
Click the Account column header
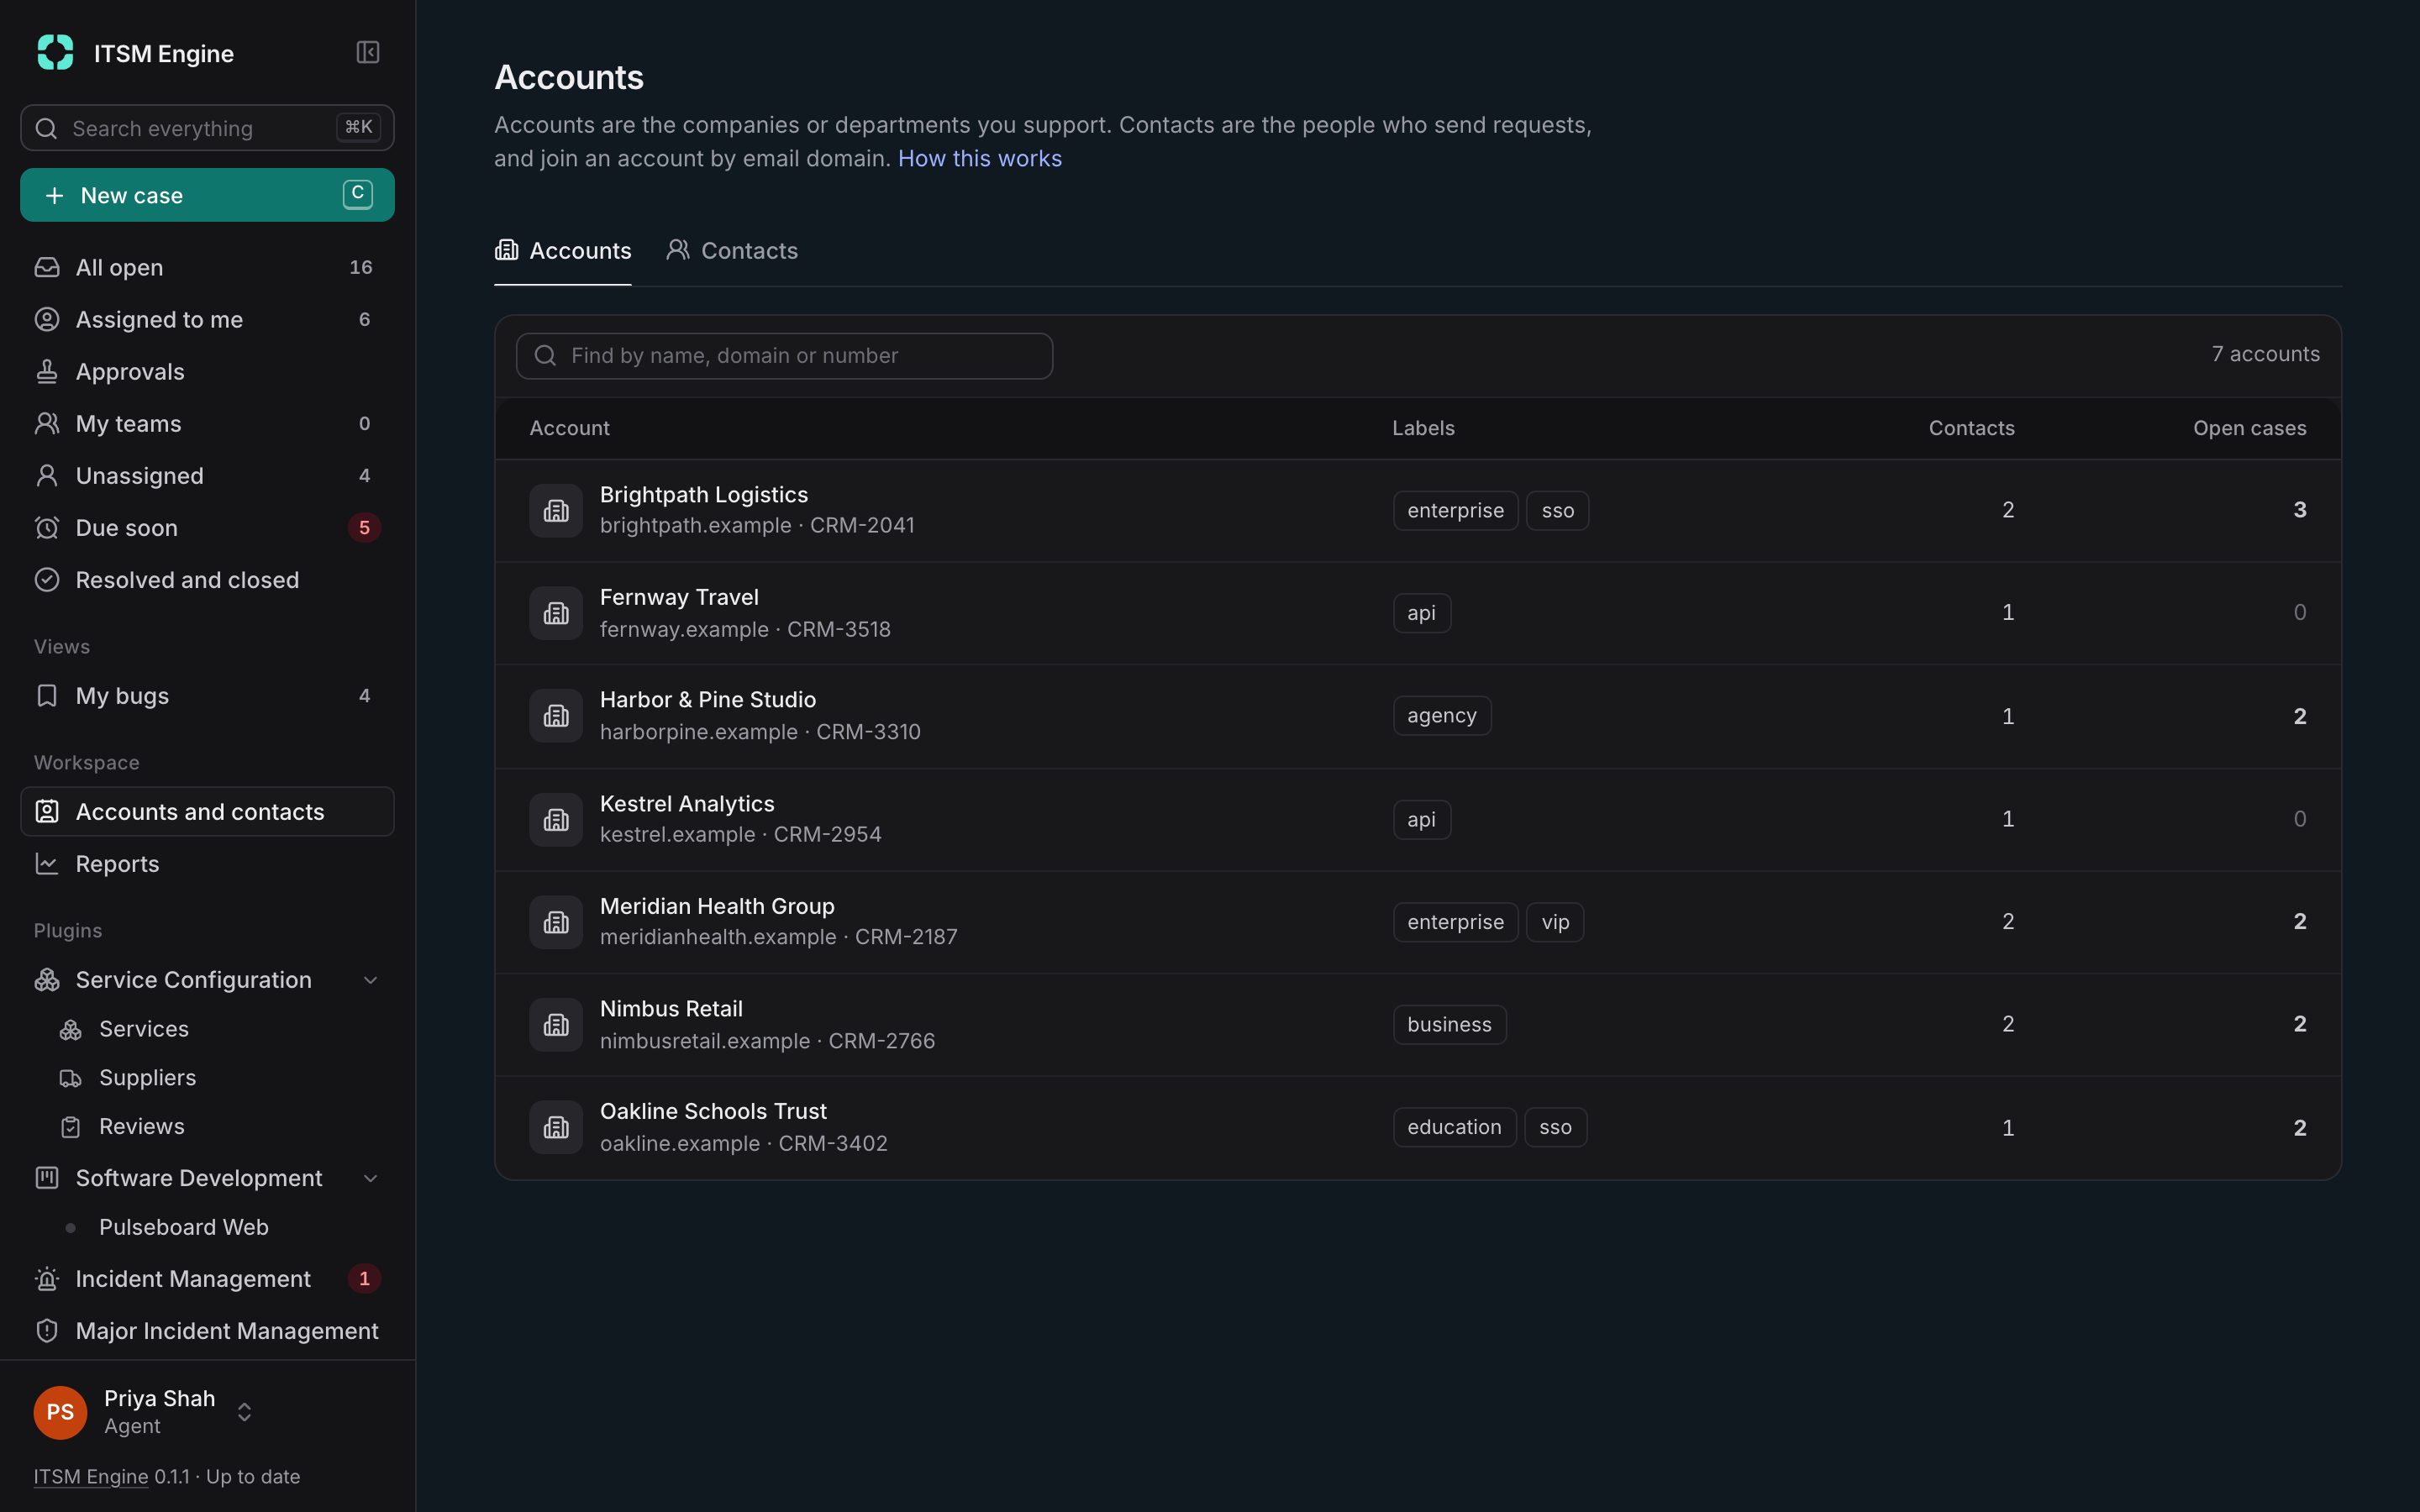click(569, 428)
